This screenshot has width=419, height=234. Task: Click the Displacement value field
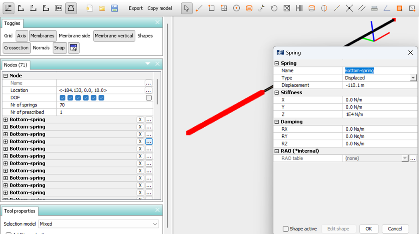[x=380, y=85]
